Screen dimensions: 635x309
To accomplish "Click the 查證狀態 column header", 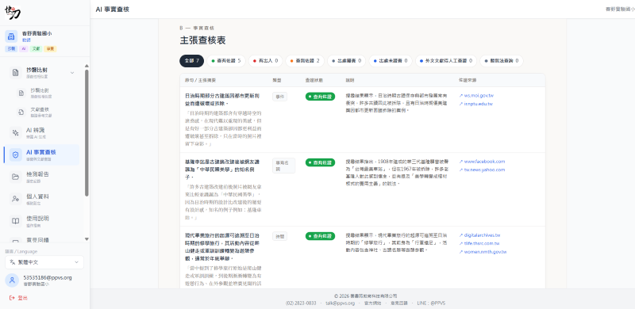I will 314,81.
